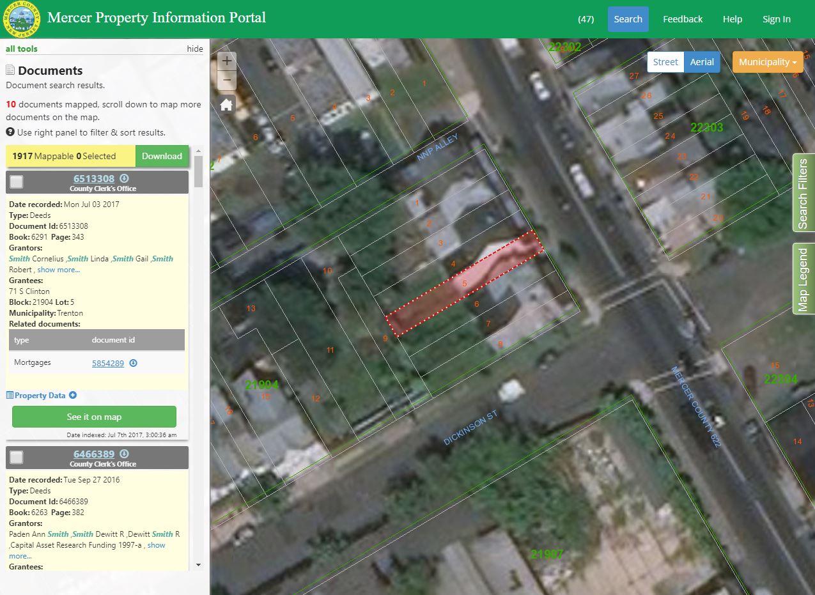Click the Documents panel page icon

pos(10,70)
